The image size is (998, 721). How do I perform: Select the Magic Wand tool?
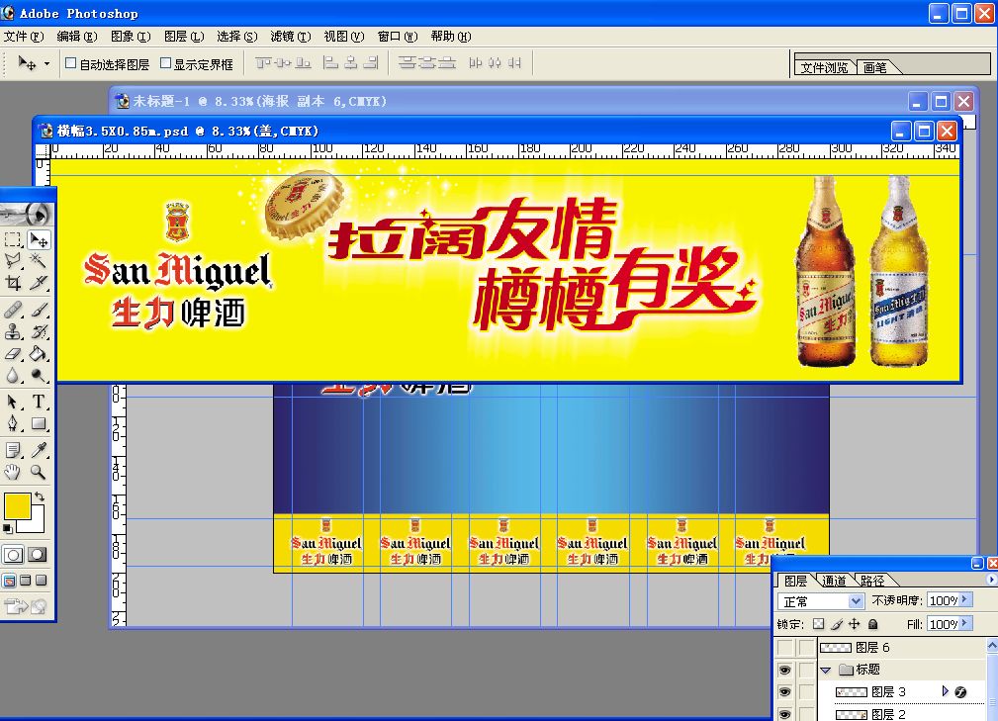(x=39, y=261)
